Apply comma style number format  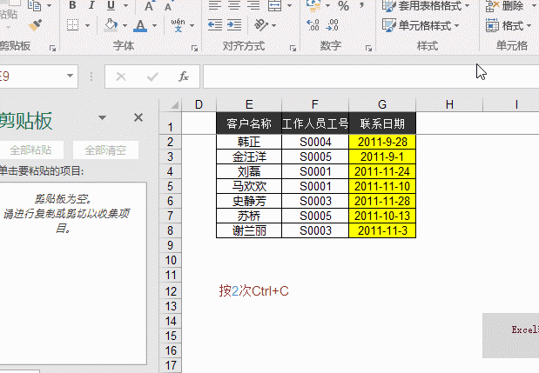tap(361, 5)
